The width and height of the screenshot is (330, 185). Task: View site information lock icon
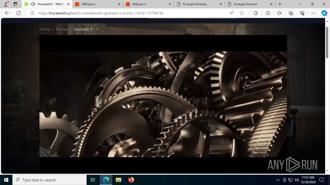(x=32, y=13)
